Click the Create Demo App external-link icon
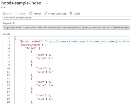Image resolution: width=130 pixels, height=104 pixels. point(45,14)
